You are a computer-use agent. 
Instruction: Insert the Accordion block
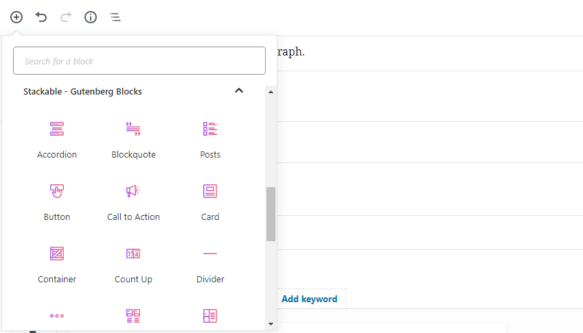coord(57,140)
